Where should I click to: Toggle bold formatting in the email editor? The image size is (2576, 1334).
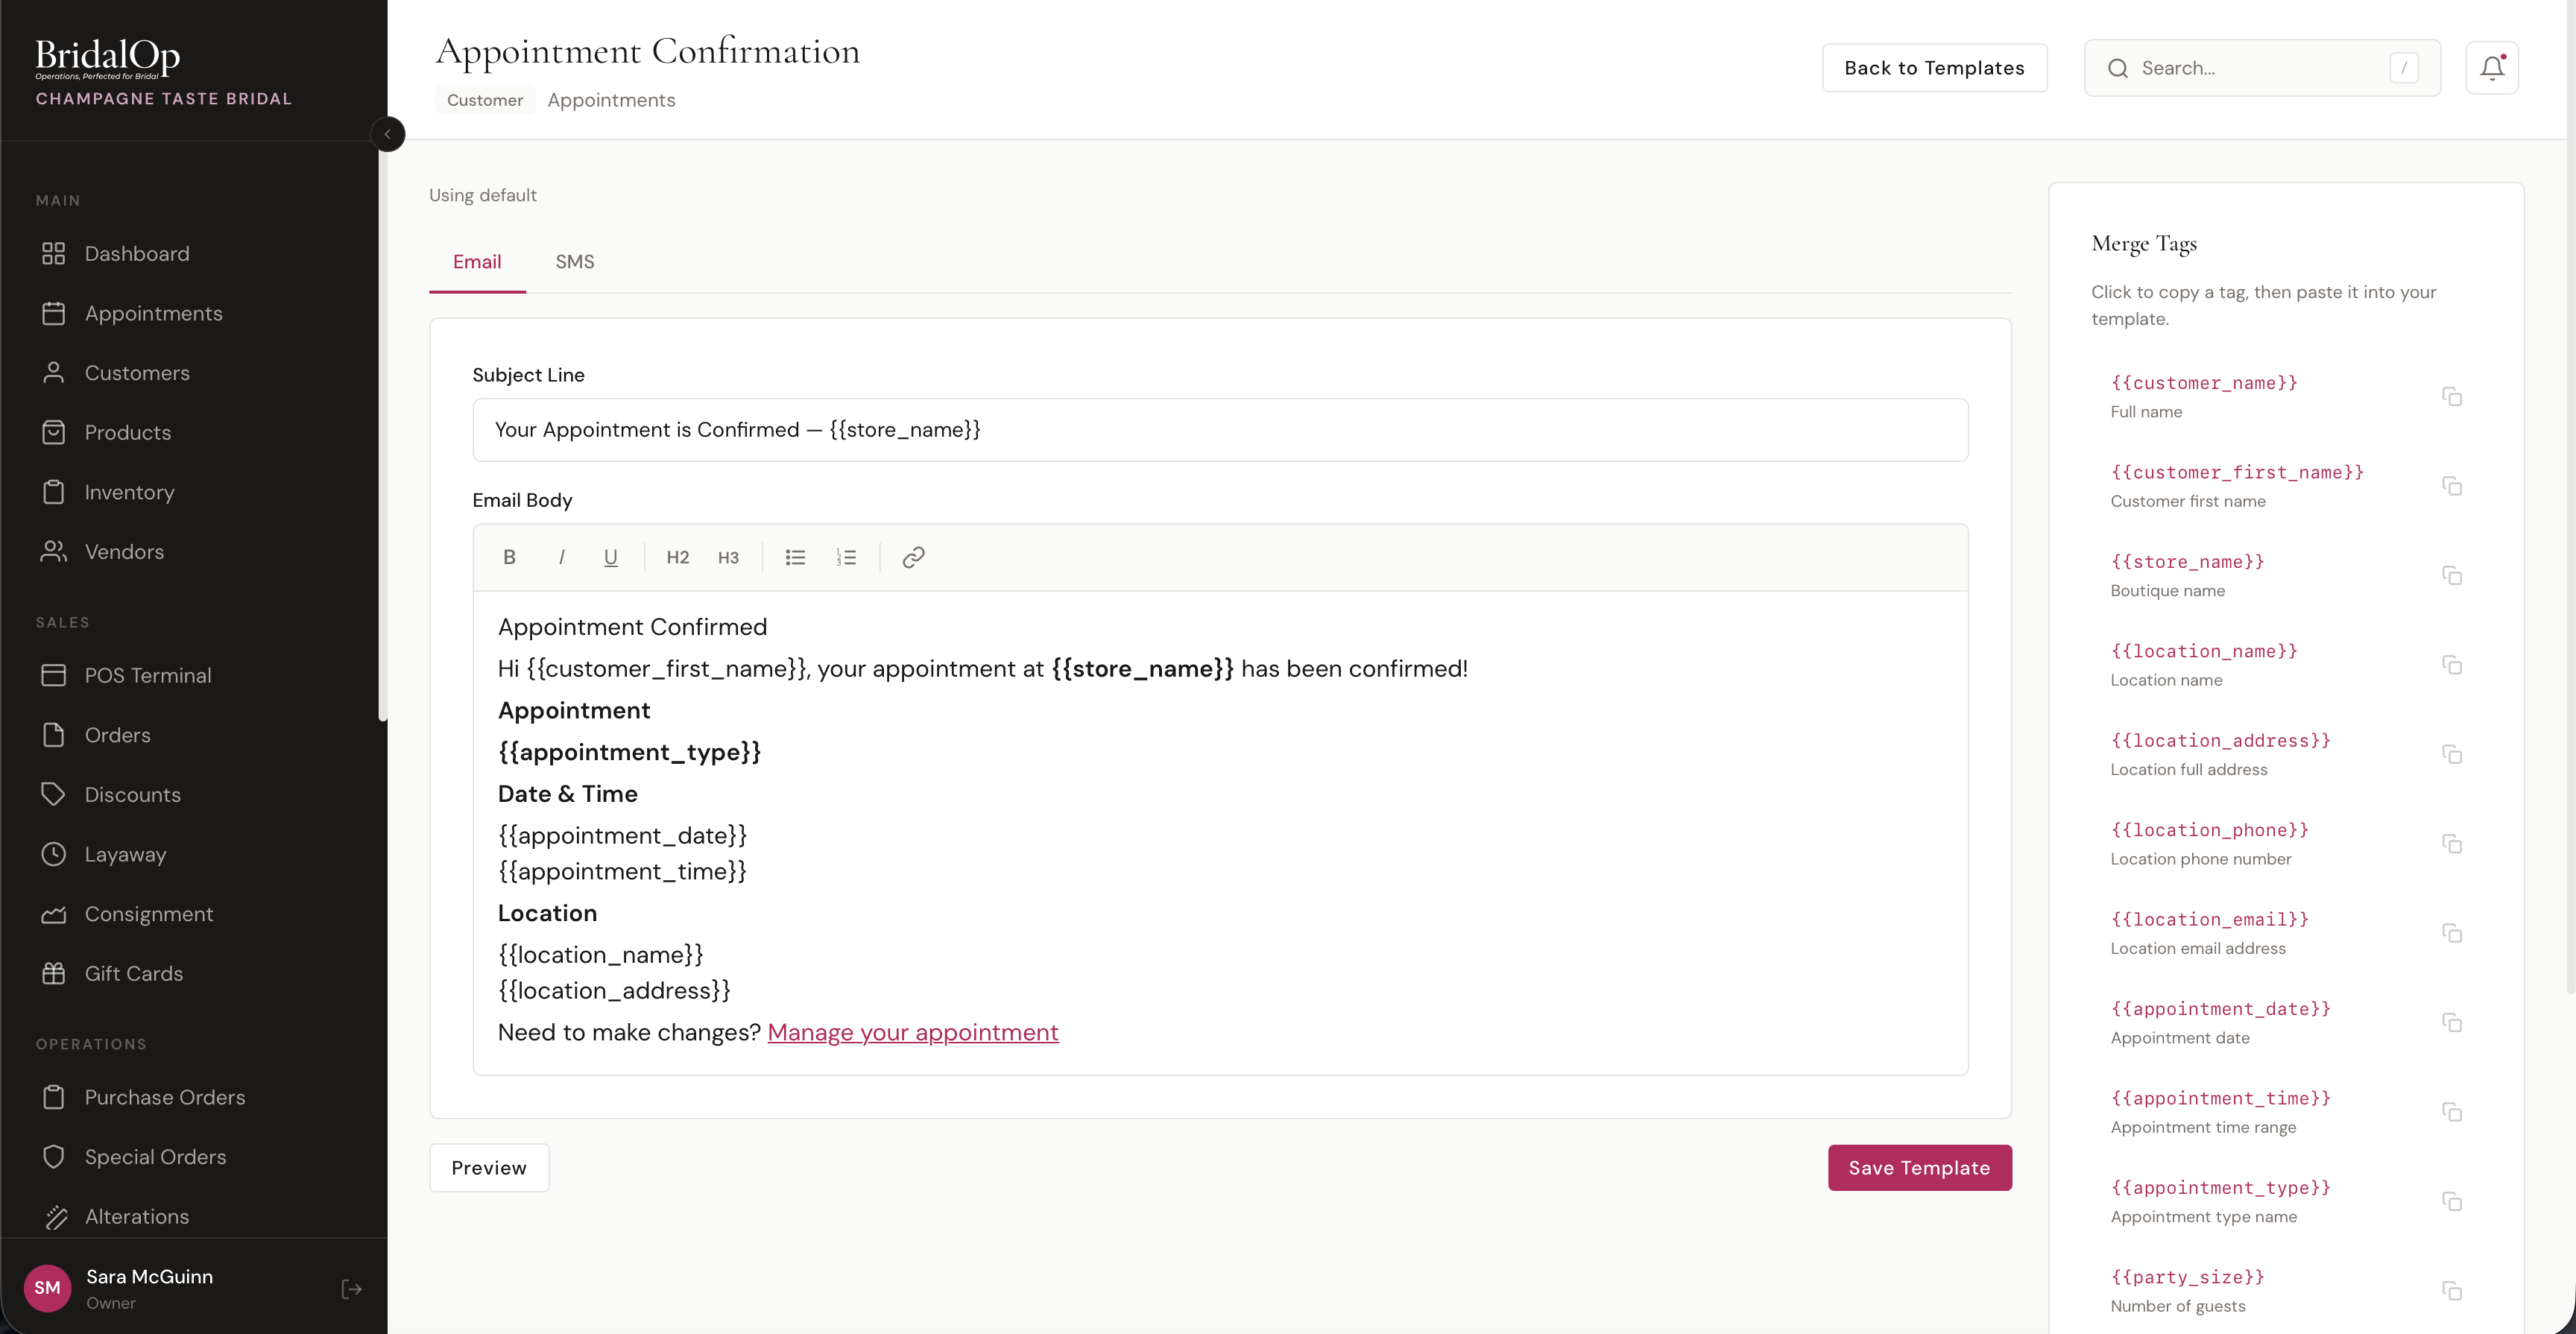(x=509, y=557)
